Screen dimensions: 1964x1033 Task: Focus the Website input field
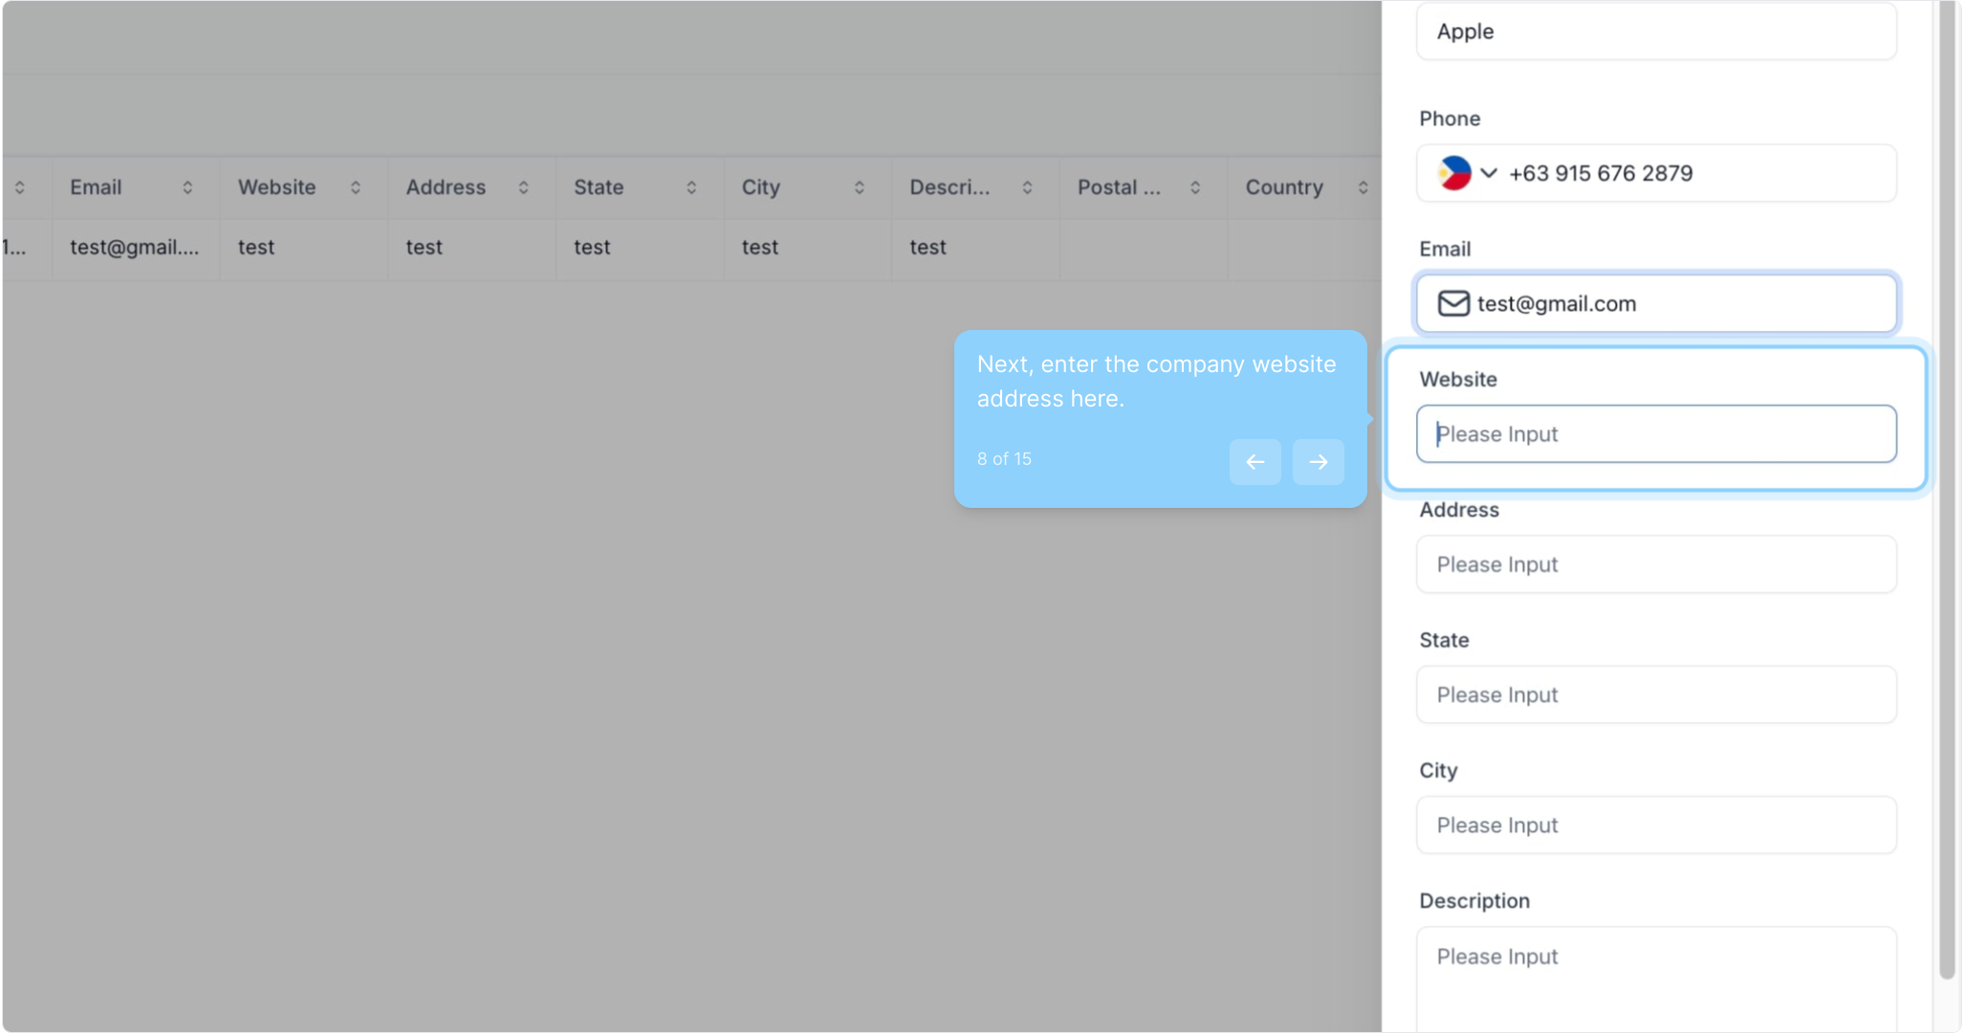1655,434
